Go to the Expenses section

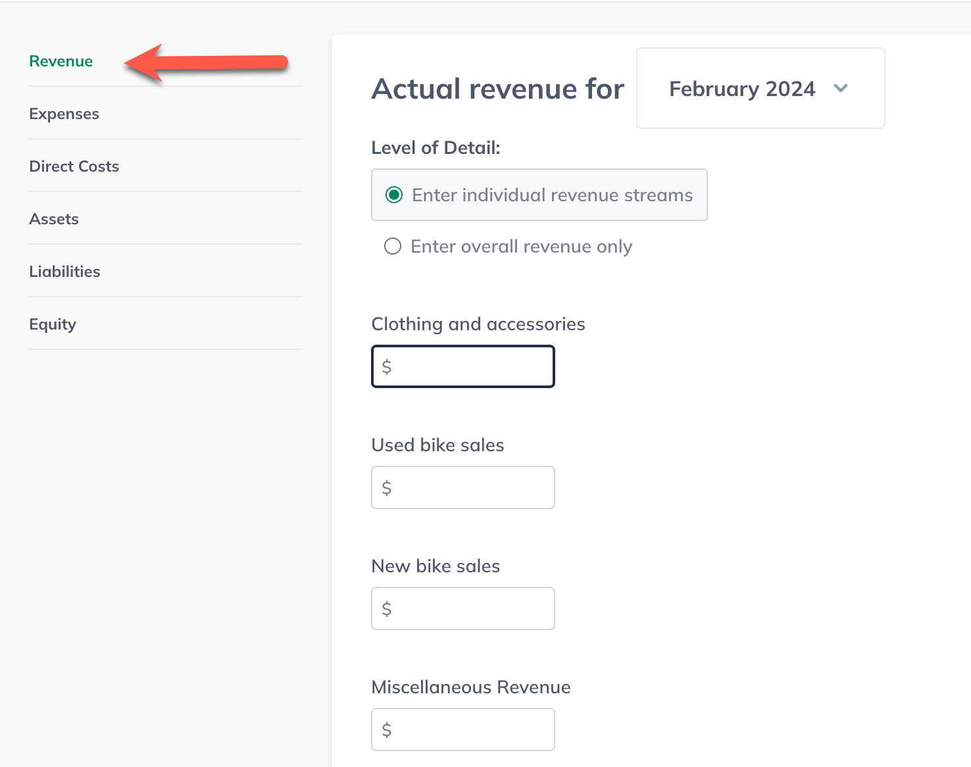pos(64,113)
